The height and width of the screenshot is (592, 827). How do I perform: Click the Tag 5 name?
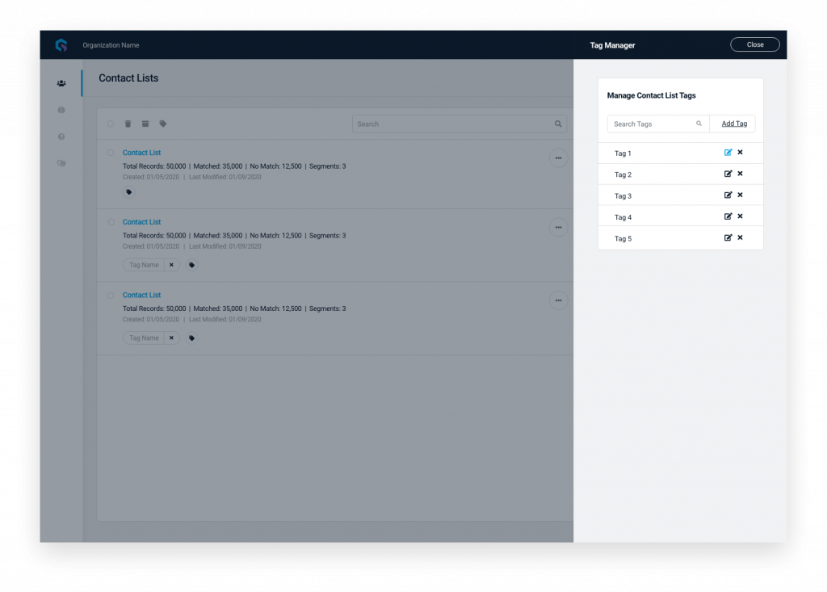pyautogui.click(x=623, y=238)
